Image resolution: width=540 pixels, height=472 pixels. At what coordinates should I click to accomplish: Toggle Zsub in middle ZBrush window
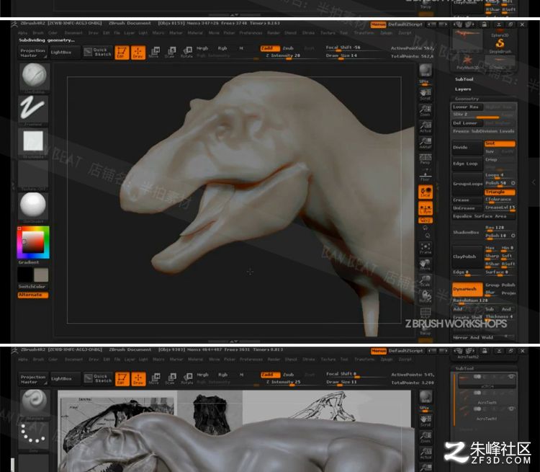click(x=288, y=48)
